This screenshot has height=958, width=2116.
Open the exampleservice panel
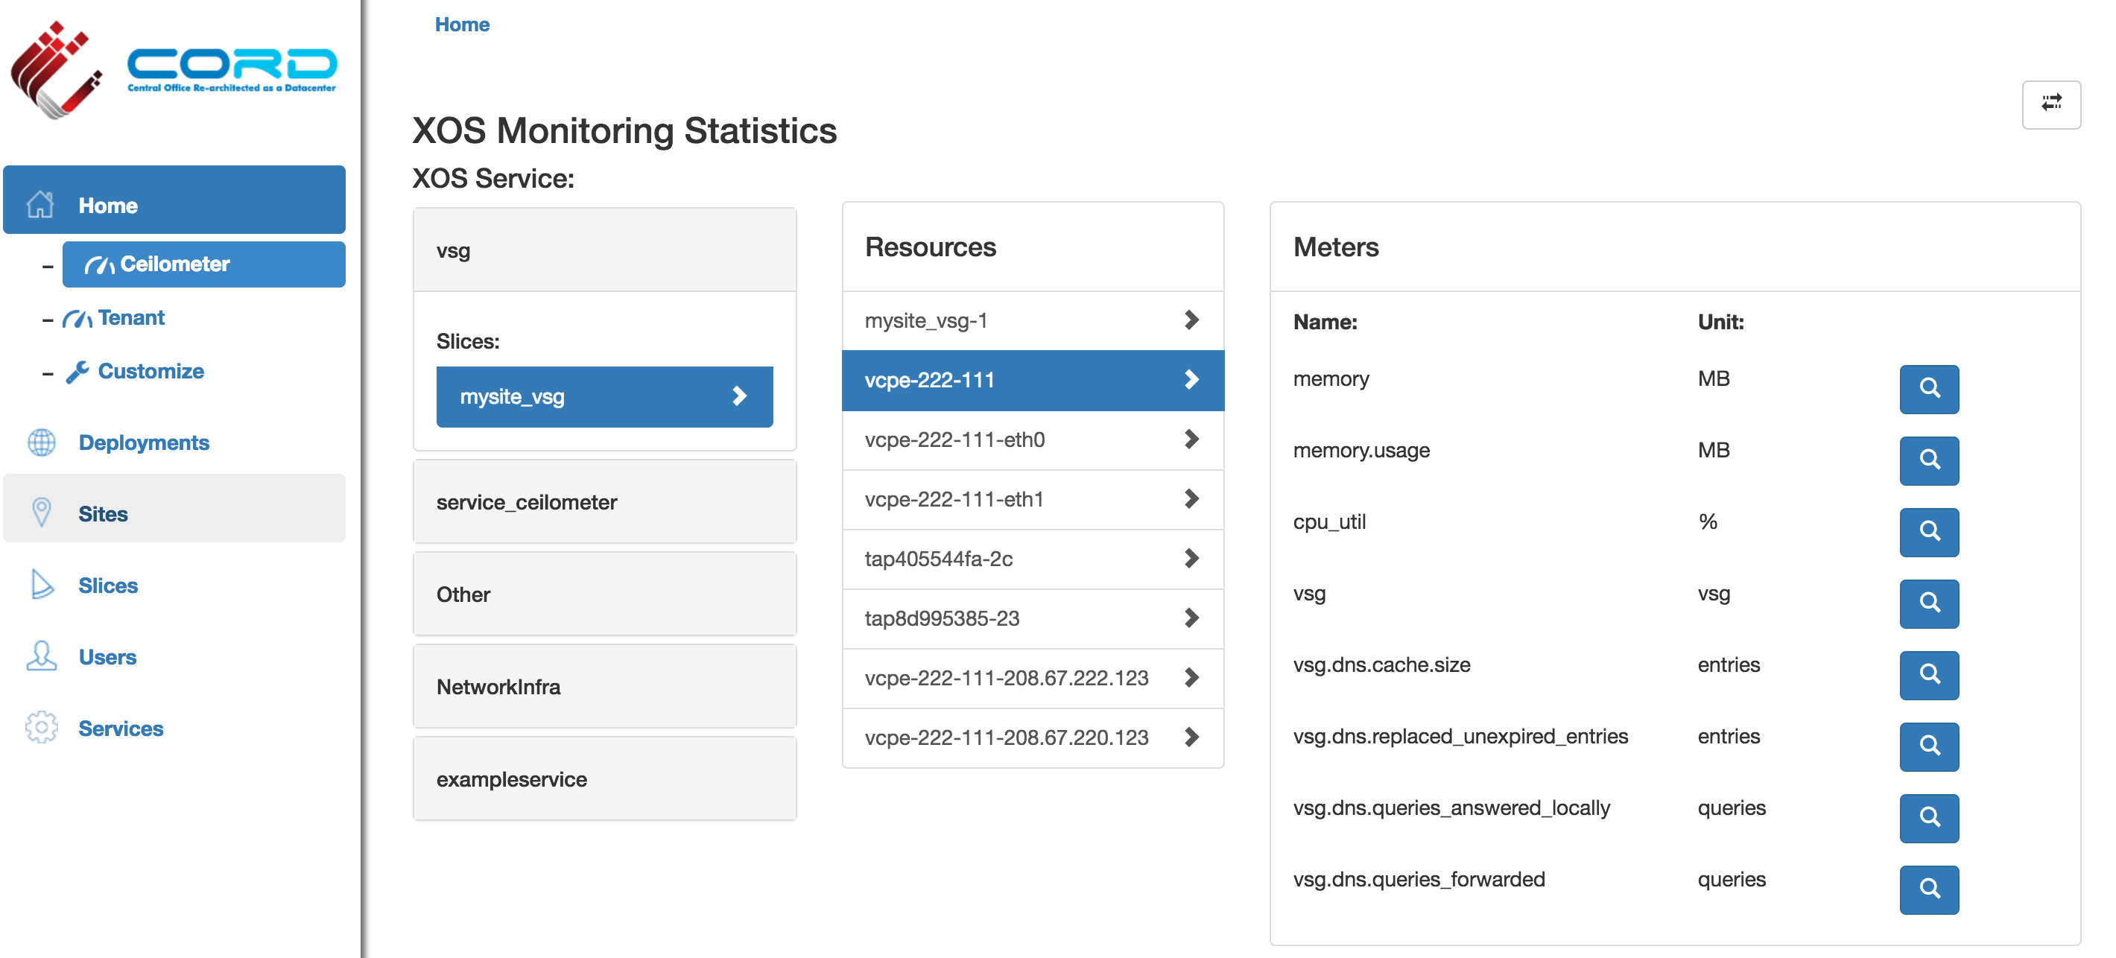pos(604,779)
